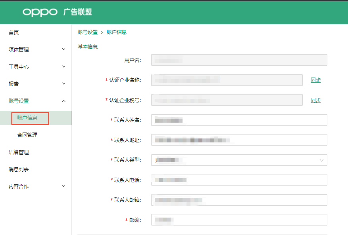The image size is (348, 235).
Task: Open the 消息列表 menu item
Action: pos(19,169)
